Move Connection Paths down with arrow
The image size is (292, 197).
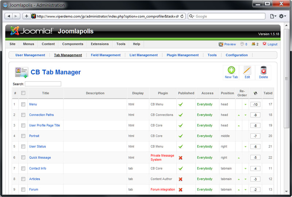coord(245,115)
